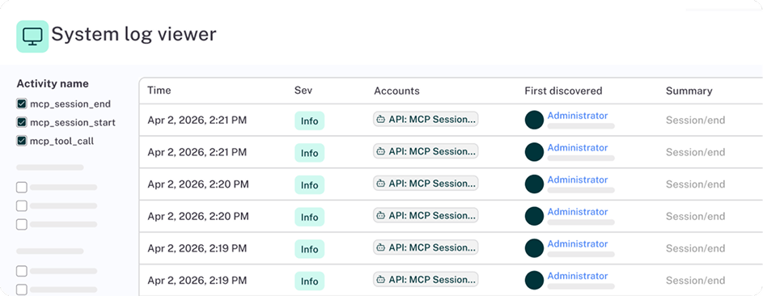
Task: Open API: MCP Session chip in first 2:20 PM row
Action: click(426, 184)
